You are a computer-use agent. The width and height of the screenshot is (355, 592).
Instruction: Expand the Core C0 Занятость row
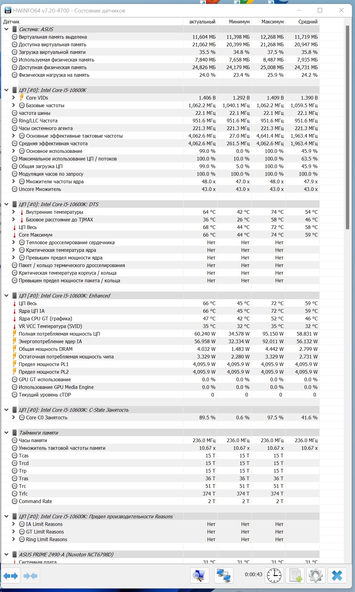[13, 418]
